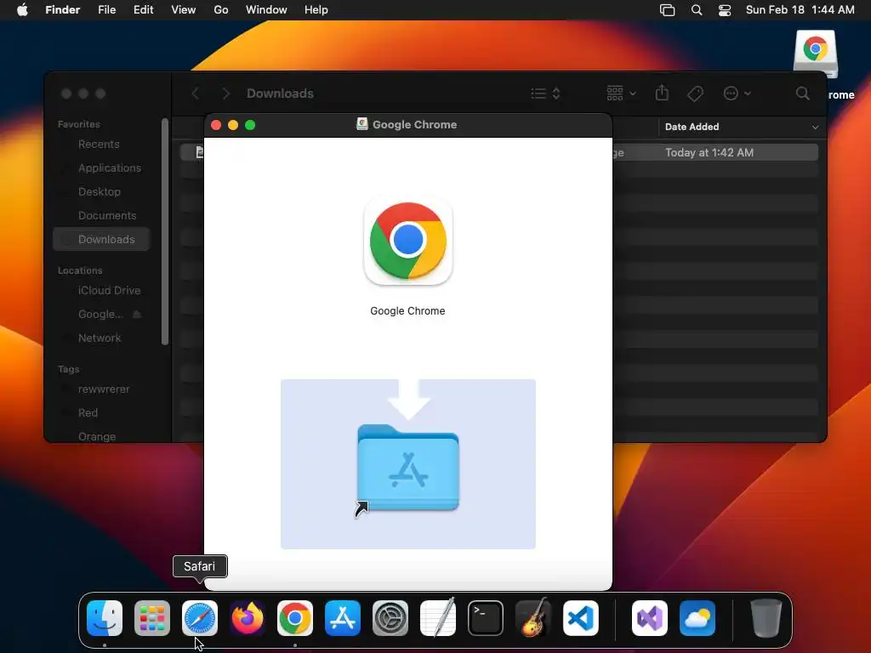871x653 pixels.
Task: Select Network in Finder sidebar
Action: 101,338
